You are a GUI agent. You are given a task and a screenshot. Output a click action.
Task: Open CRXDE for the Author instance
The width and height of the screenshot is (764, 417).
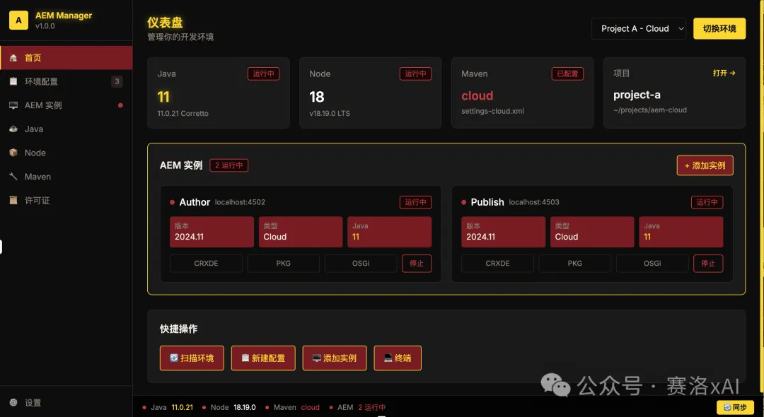[x=206, y=264]
